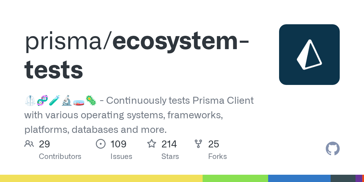The width and height of the screenshot is (364, 182).
Task: Click the petri dish emoji
Action: click(79, 101)
